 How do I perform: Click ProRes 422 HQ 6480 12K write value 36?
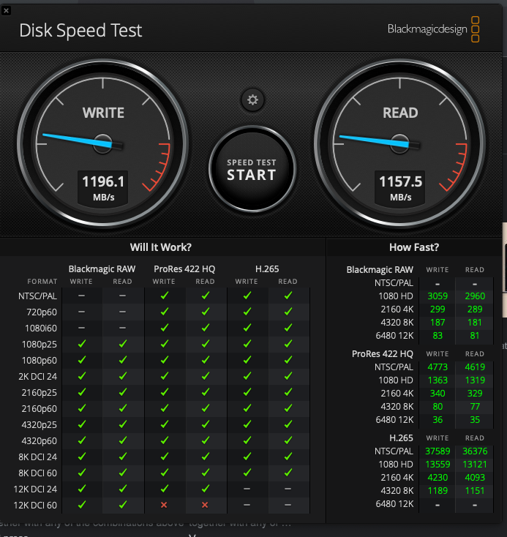click(437, 420)
